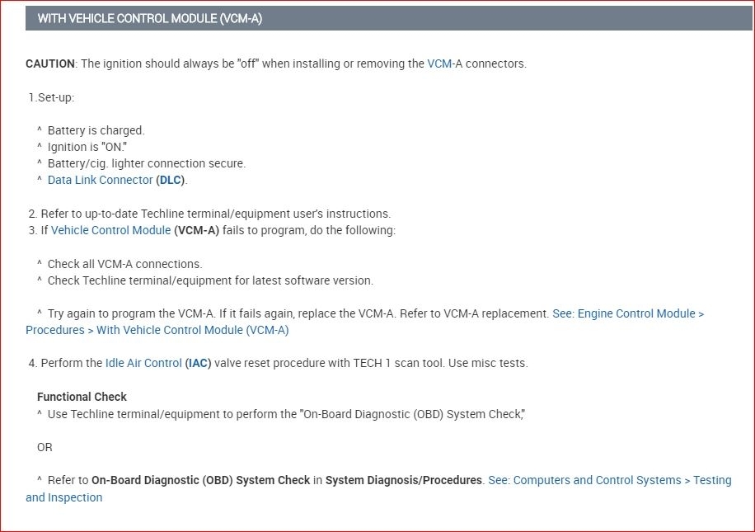The width and height of the screenshot is (755, 532).
Task: Click the standalone OR text
Action: pyautogui.click(x=45, y=447)
